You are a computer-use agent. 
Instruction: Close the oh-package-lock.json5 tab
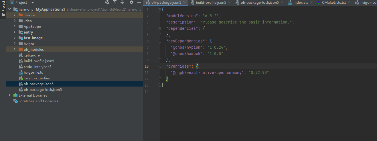(282, 3)
